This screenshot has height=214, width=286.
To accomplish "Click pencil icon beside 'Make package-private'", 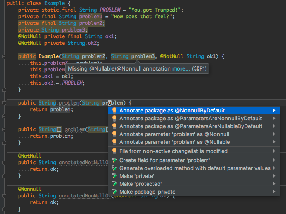I will click(x=114, y=192).
